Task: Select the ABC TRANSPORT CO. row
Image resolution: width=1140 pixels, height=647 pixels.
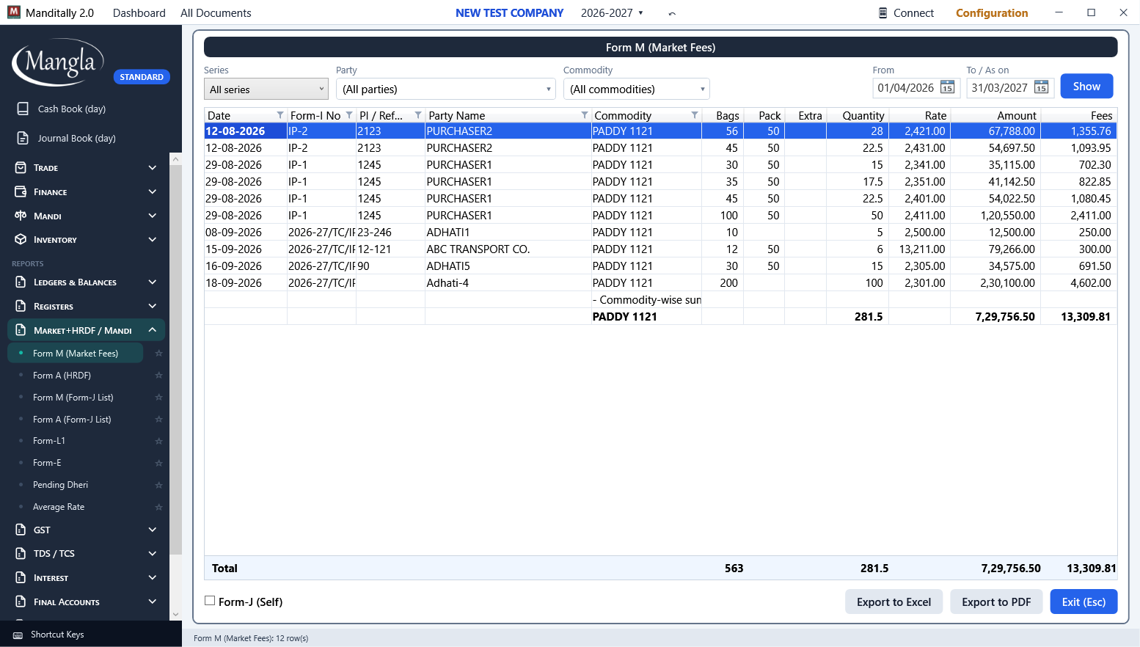Action: [x=660, y=249]
